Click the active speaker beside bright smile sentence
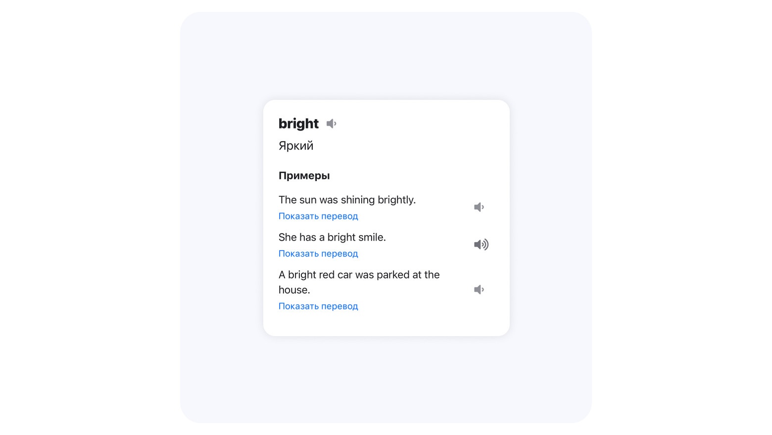Screen dimensions: 772x435 481,245
